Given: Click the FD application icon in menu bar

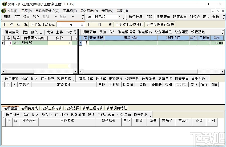Looking at the screenshot, I should (x=3, y=11).
